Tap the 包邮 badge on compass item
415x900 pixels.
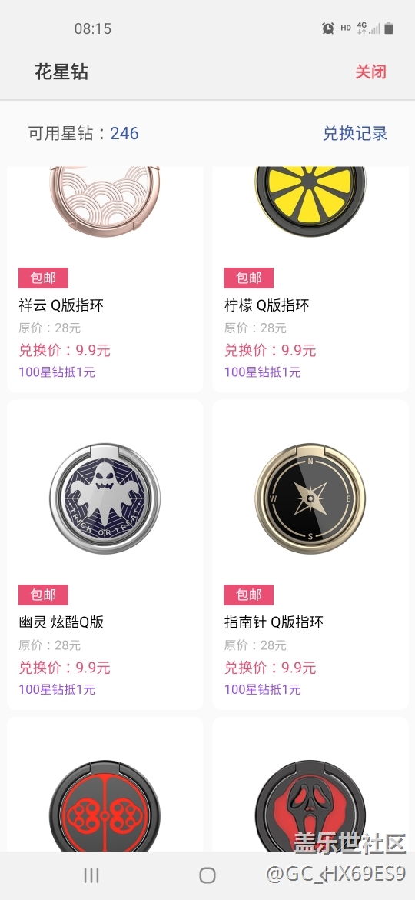point(249,595)
